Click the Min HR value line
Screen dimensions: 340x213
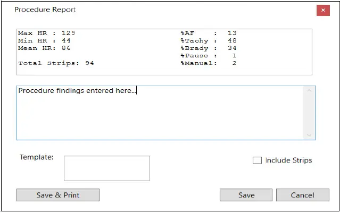pyautogui.click(x=45, y=40)
